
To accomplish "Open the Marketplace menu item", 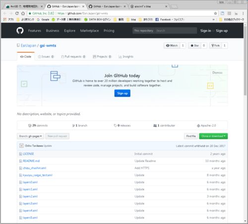I will [x=89, y=31].
